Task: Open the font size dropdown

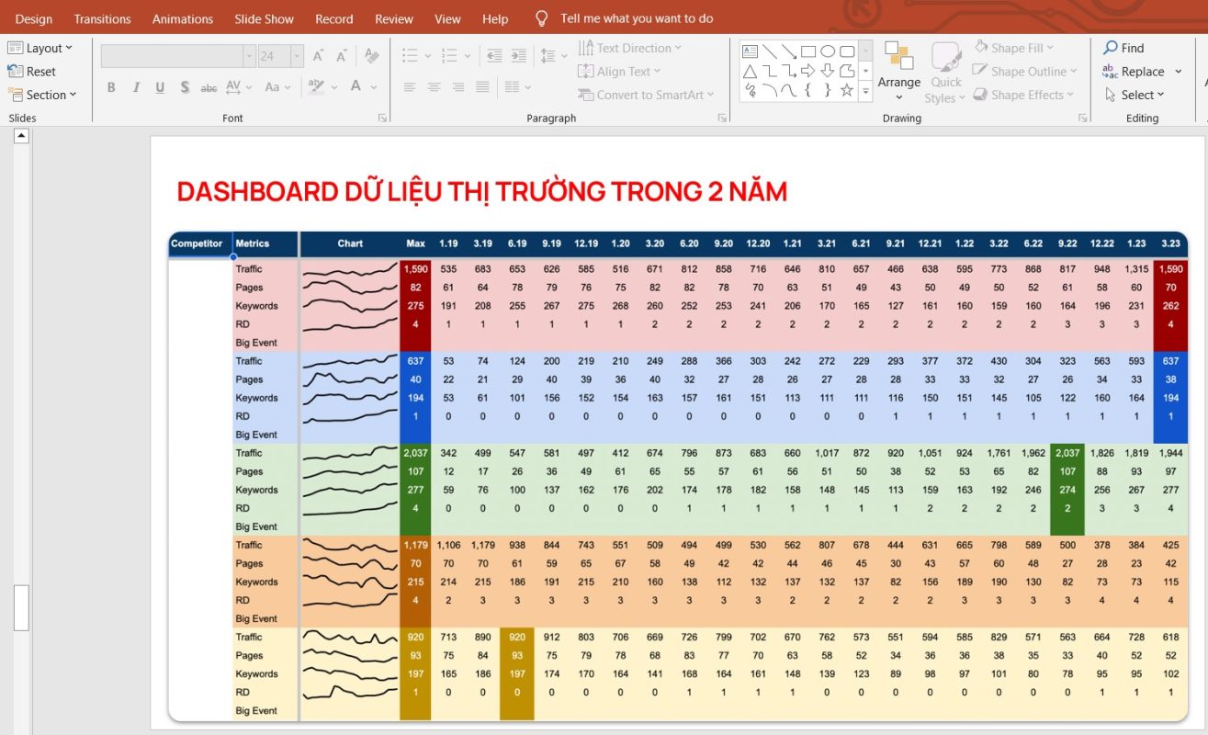Action: (296, 56)
